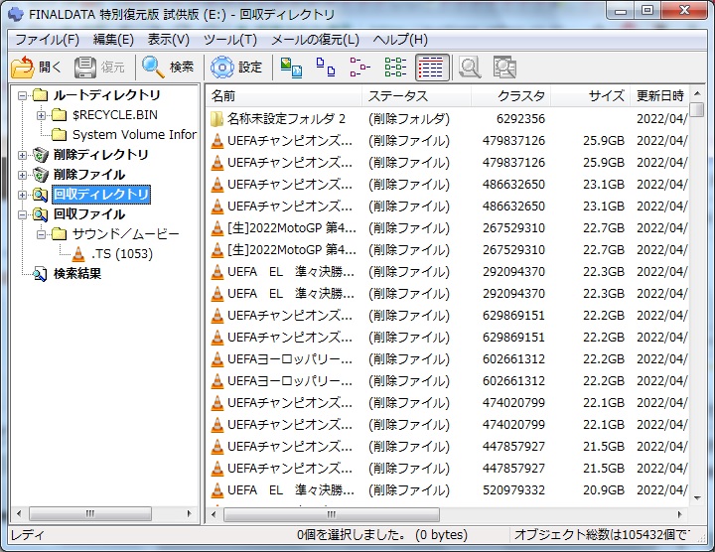Select 名称未設定フォルダ 2 in the list
Image resolution: width=715 pixels, height=552 pixels.
[286, 119]
